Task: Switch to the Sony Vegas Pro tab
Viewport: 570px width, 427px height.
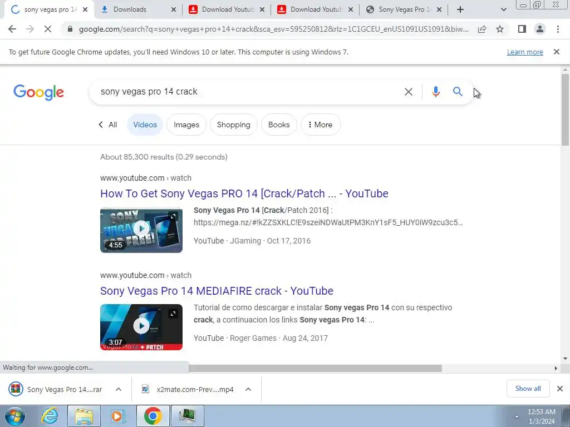Action: [x=404, y=9]
